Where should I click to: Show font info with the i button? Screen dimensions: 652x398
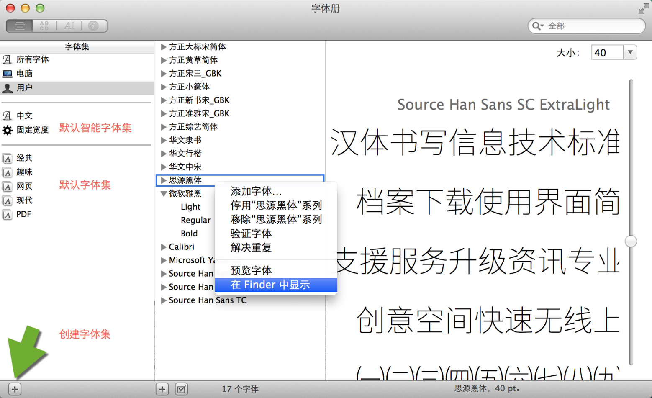point(94,26)
